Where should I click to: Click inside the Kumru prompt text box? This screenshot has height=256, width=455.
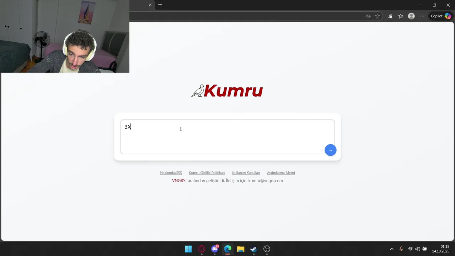(x=227, y=137)
